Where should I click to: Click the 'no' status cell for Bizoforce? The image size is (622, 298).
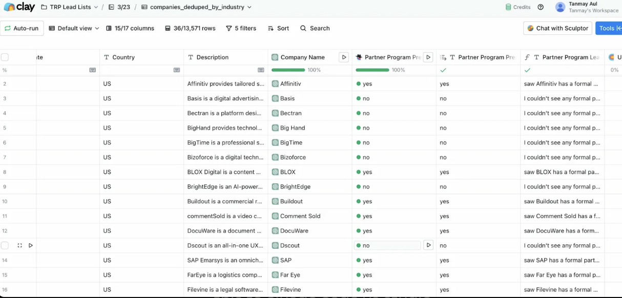click(393, 157)
